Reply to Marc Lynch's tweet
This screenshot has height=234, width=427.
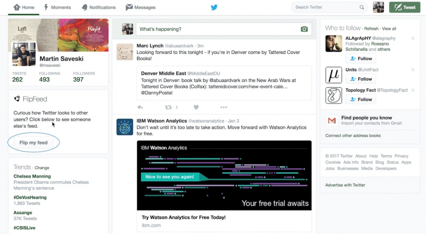tap(140, 107)
